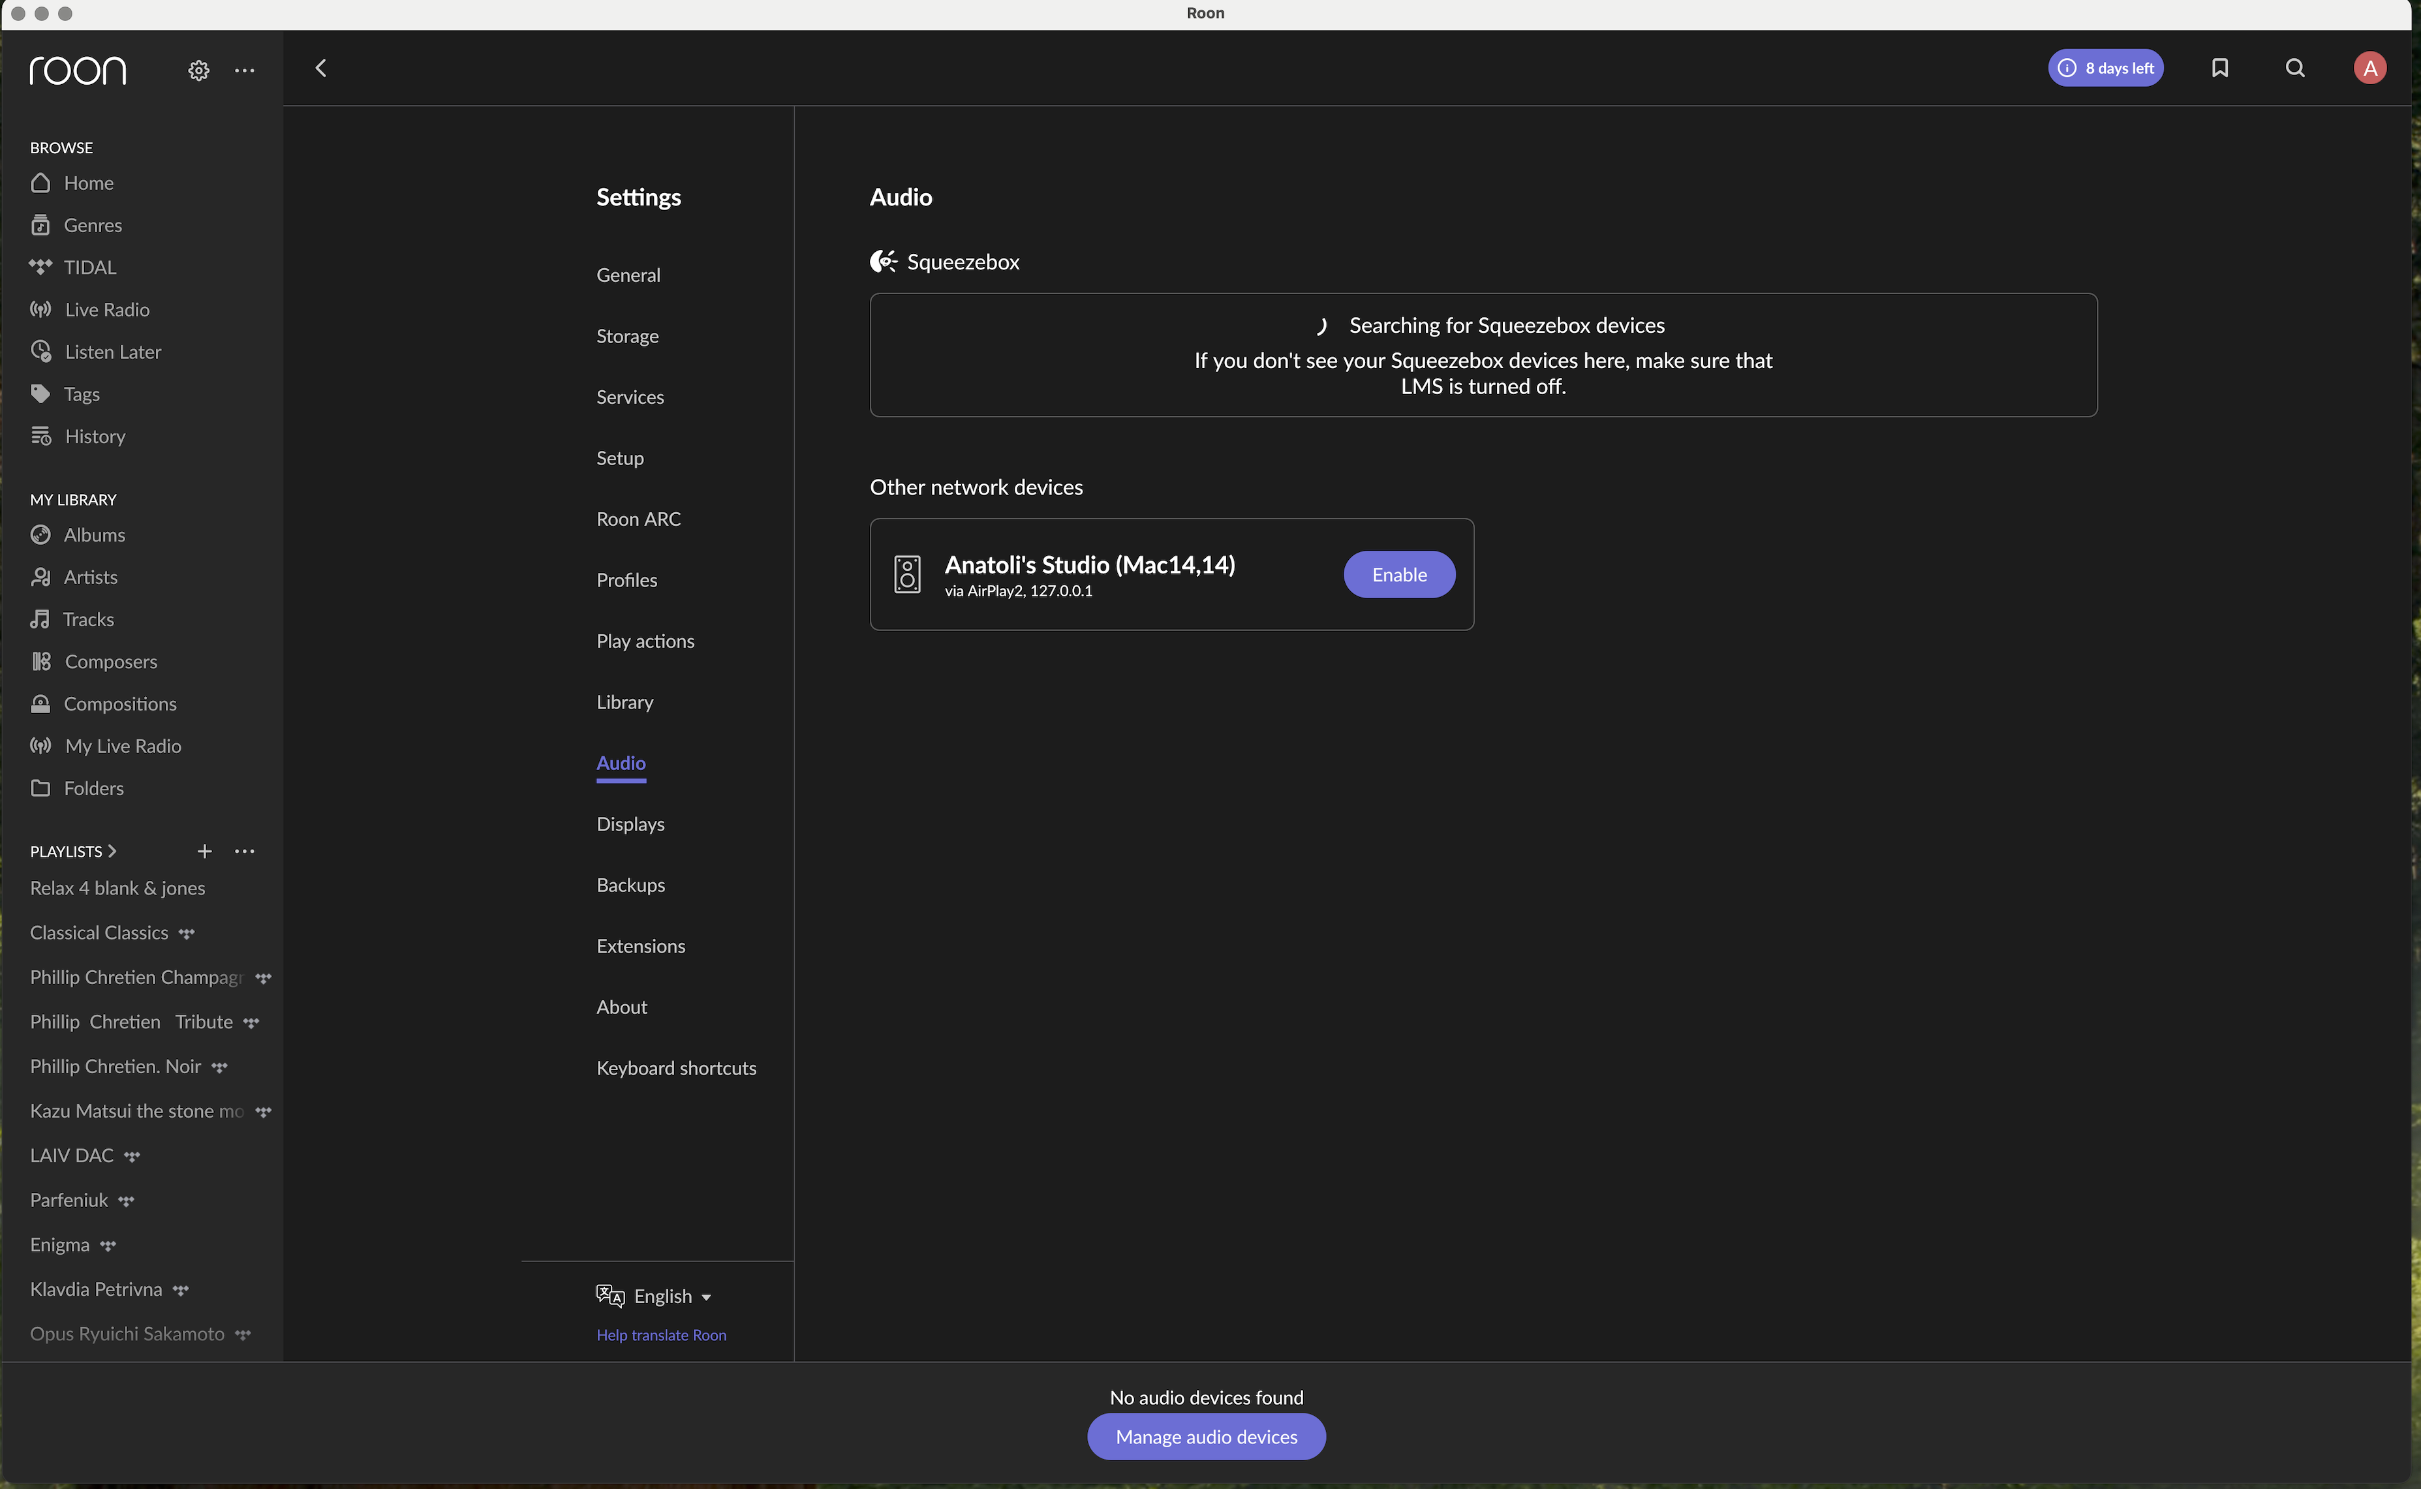Open the bookmarks icon in top bar

(x=2219, y=68)
